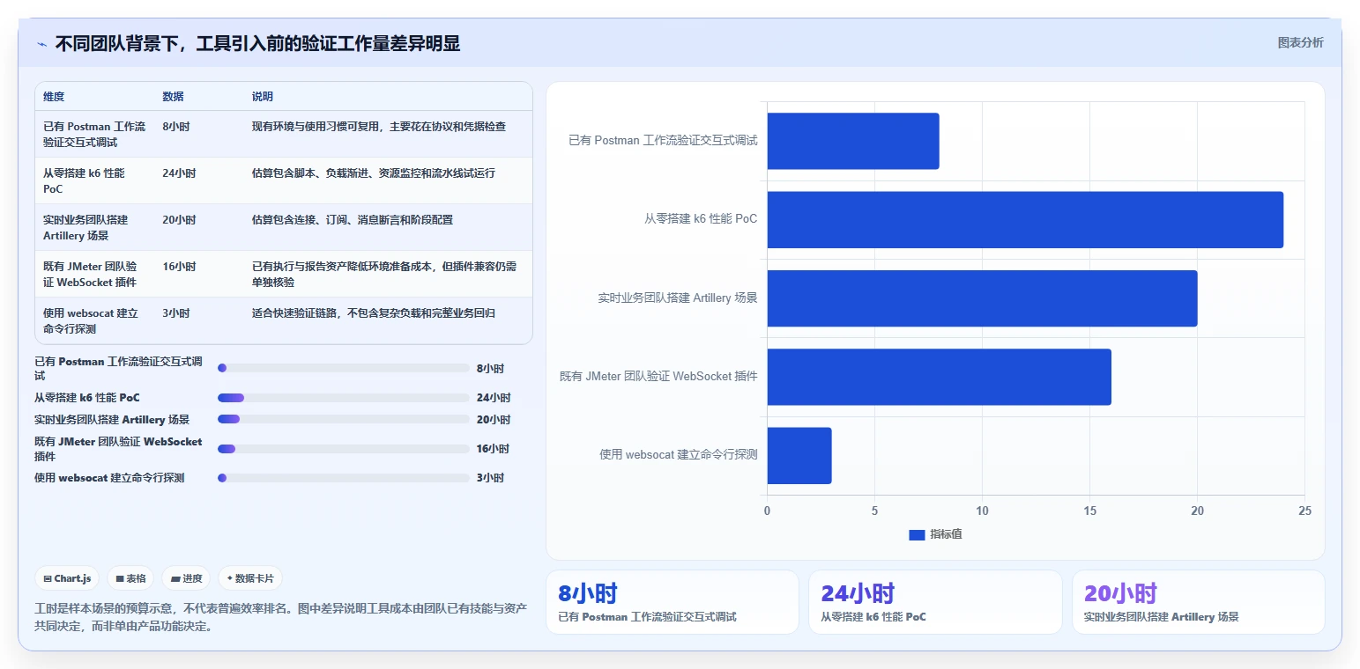Select the 表格 tag chip
1360x669 pixels.
coord(130,578)
